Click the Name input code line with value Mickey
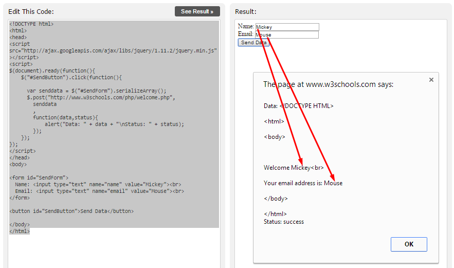 [98, 184]
